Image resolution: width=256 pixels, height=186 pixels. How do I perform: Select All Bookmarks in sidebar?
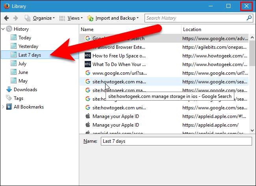(x=29, y=107)
